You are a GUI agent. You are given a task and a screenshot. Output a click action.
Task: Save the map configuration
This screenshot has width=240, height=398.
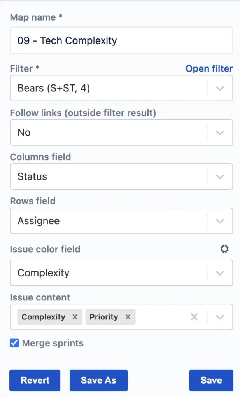(x=211, y=380)
